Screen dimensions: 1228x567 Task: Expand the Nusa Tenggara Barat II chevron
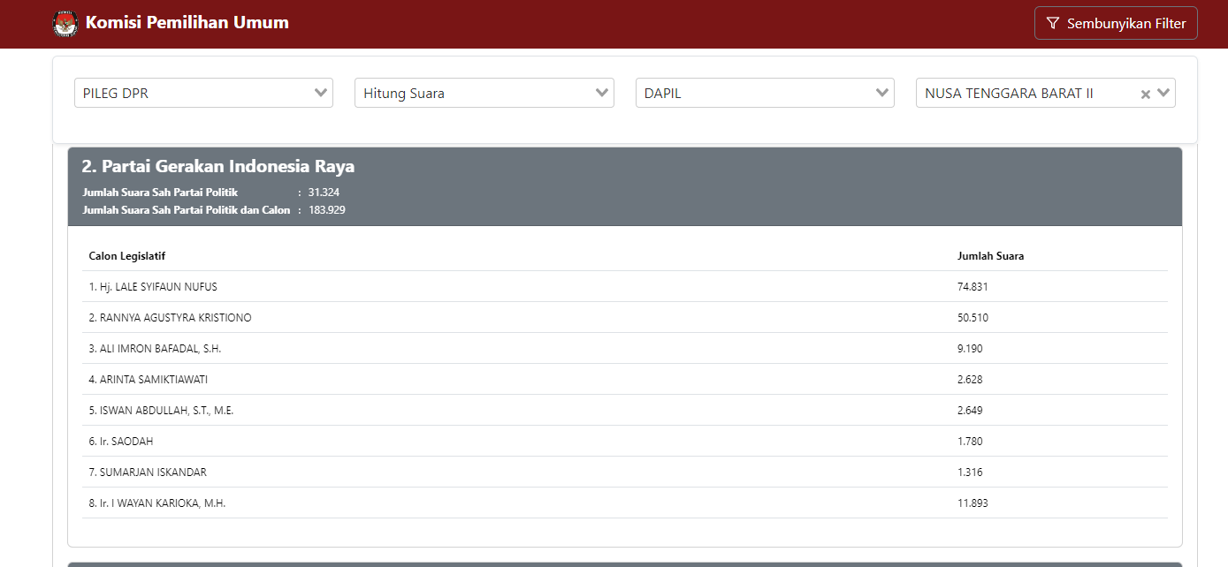click(1163, 93)
